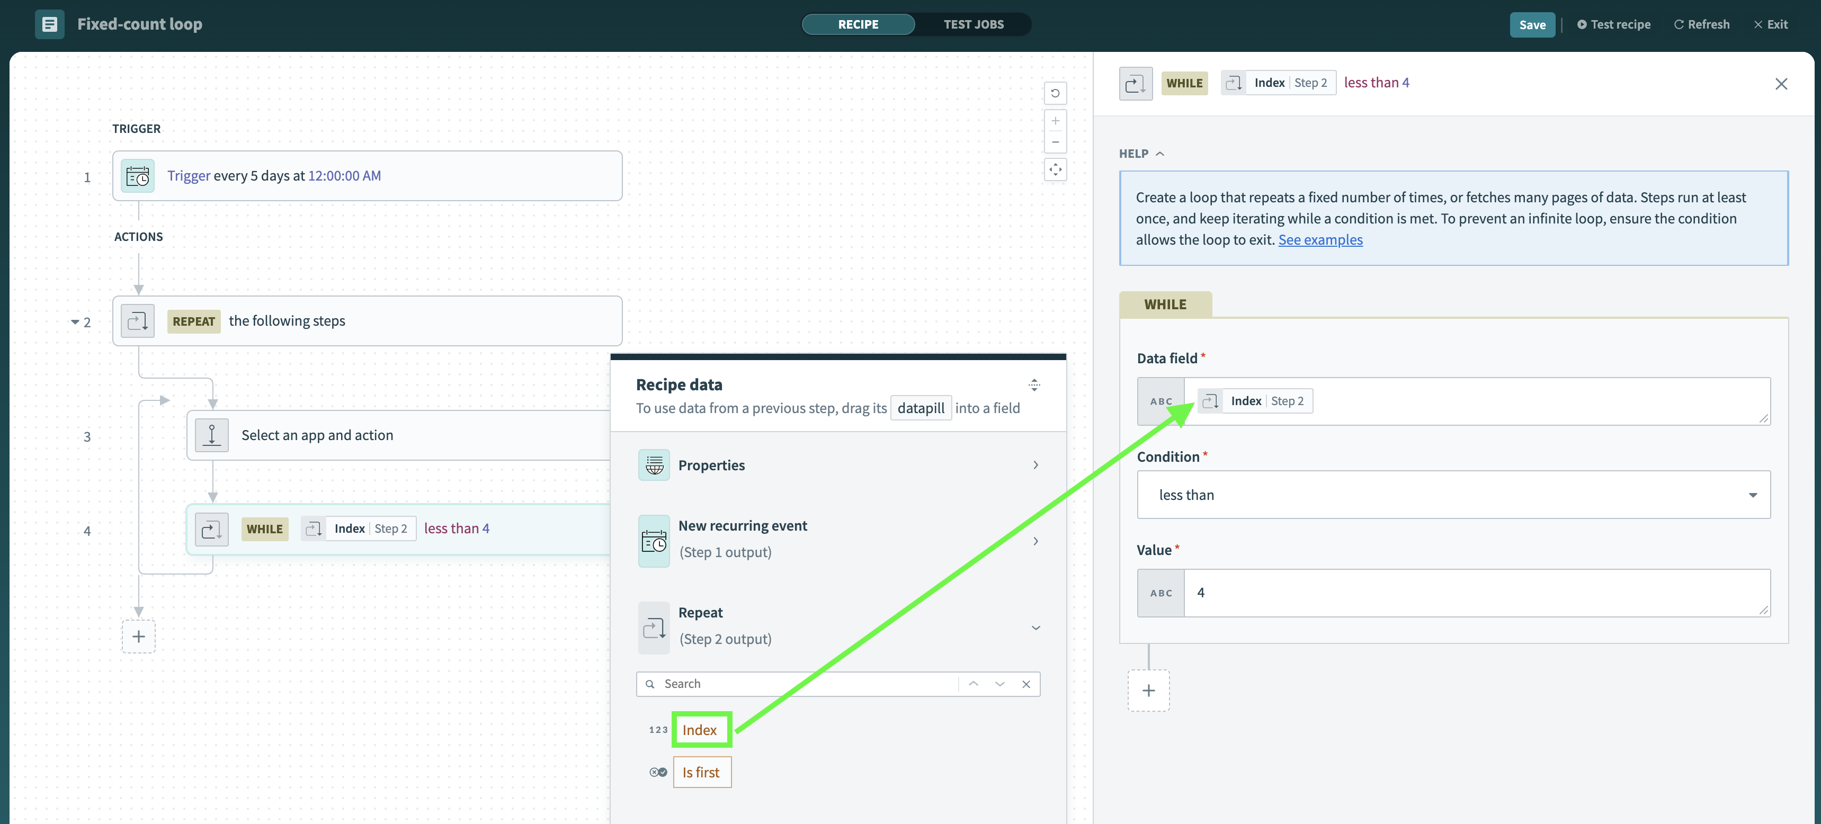Viewport: 1821px width, 824px height.
Task: Switch to the TEST JOBS tab
Action: pos(974,23)
